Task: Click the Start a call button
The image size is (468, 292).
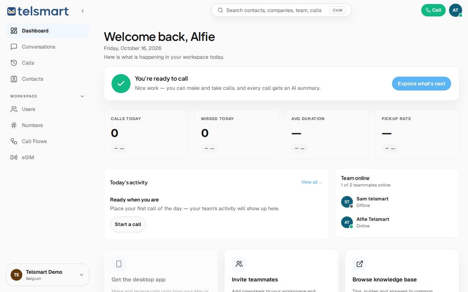Action: tap(128, 224)
